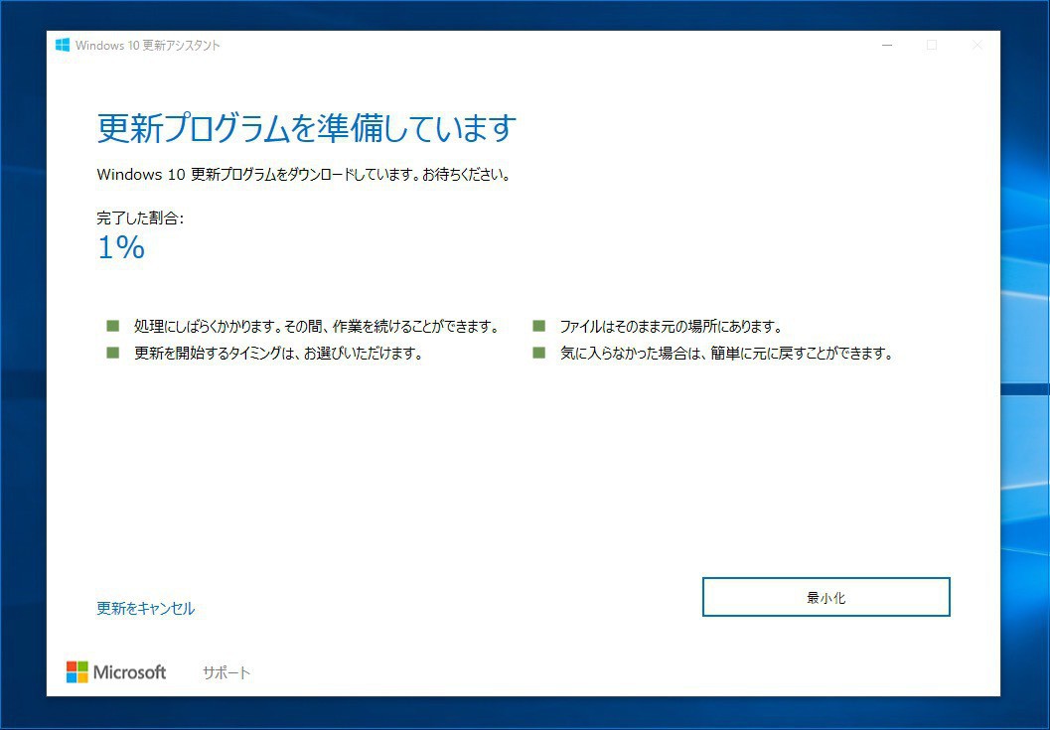The image size is (1050, 730).
Task: Close the Windows 10 更新アシスタント window
Action: [x=977, y=45]
